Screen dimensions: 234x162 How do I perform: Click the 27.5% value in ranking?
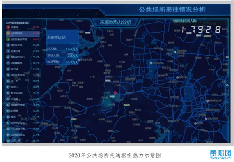[x=36, y=135]
